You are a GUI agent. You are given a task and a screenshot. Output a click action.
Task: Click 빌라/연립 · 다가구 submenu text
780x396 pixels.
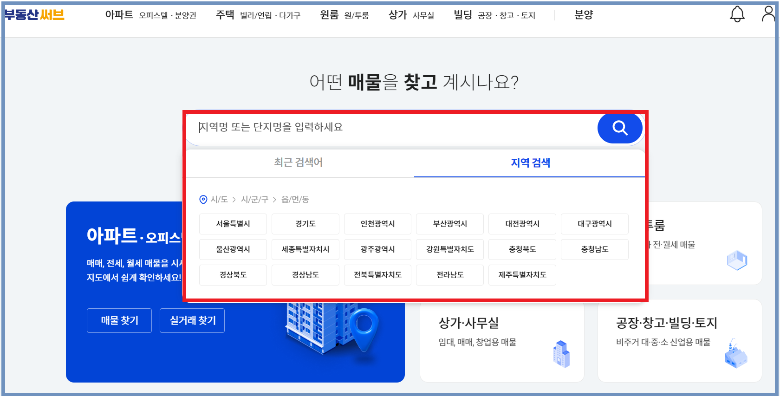[x=270, y=16]
